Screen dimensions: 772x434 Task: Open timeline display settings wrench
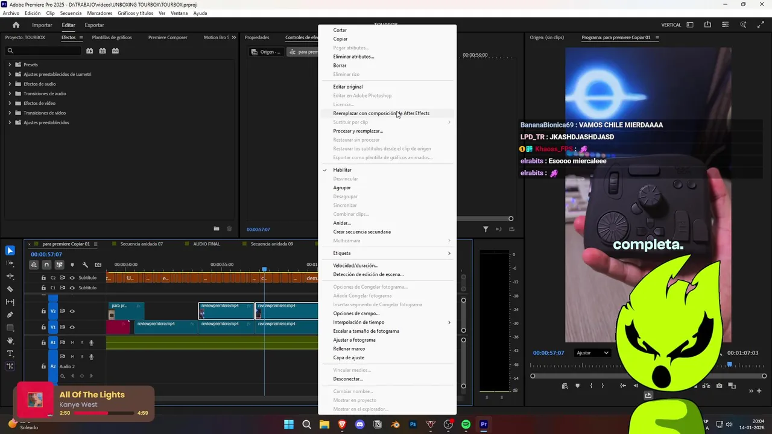pos(85,265)
